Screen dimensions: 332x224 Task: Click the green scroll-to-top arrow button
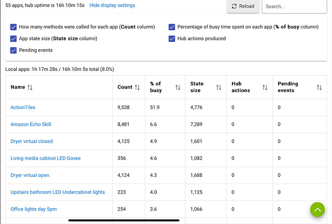(x=318, y=210)
